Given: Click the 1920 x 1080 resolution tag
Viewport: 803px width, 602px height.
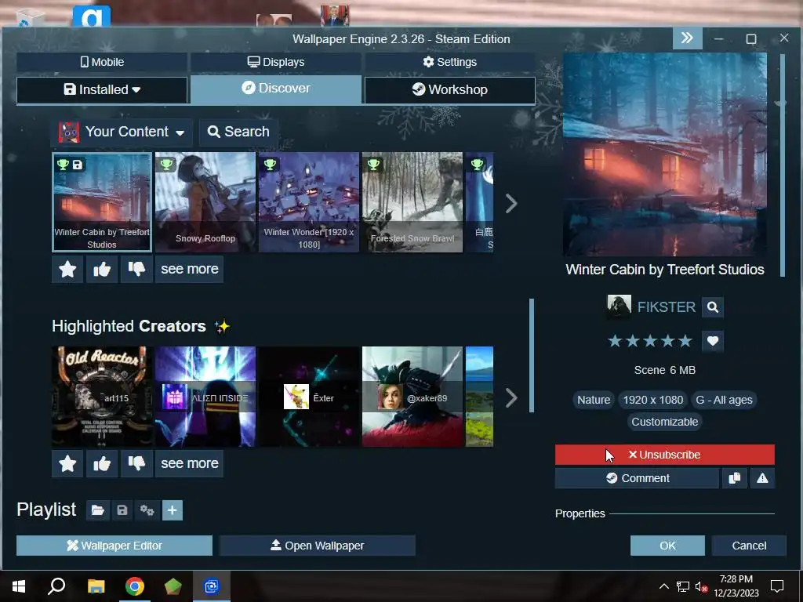Looking at the screenshot, I should [x=653, y=400].
